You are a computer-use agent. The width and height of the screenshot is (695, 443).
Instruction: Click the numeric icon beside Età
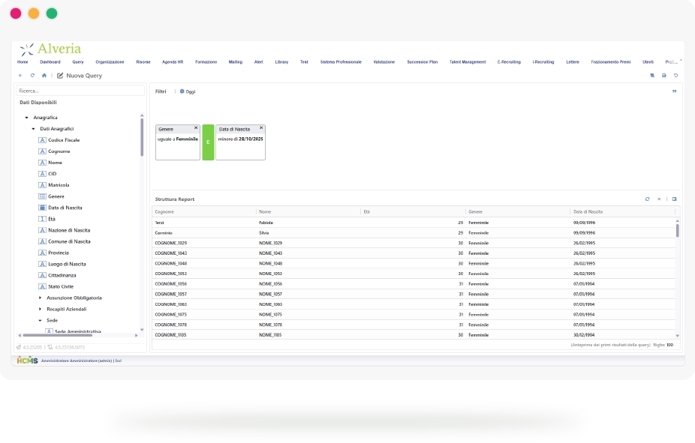click(x=42, y=219)
